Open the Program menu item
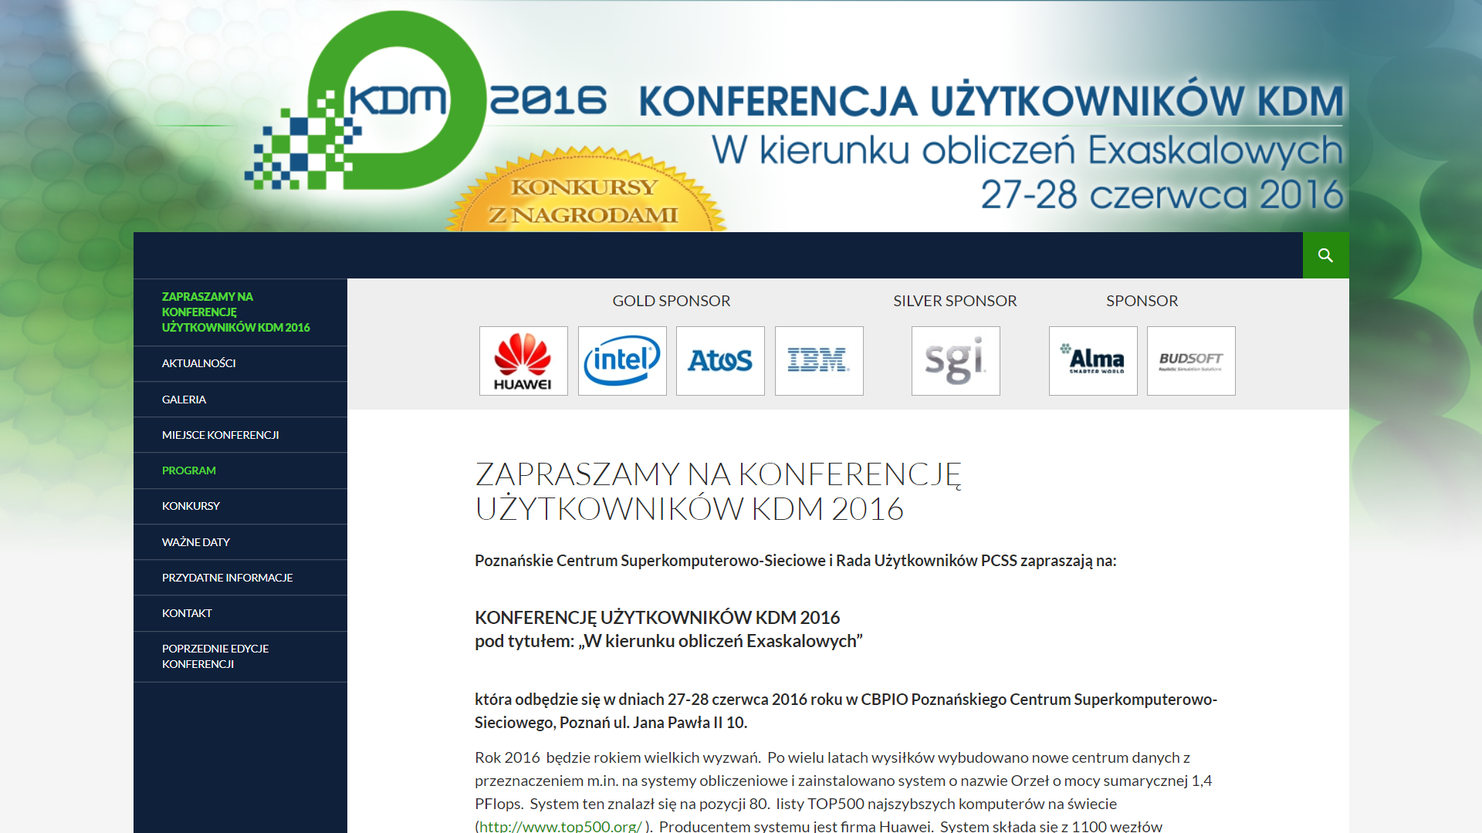The image size is (1482, 833). 240,470
